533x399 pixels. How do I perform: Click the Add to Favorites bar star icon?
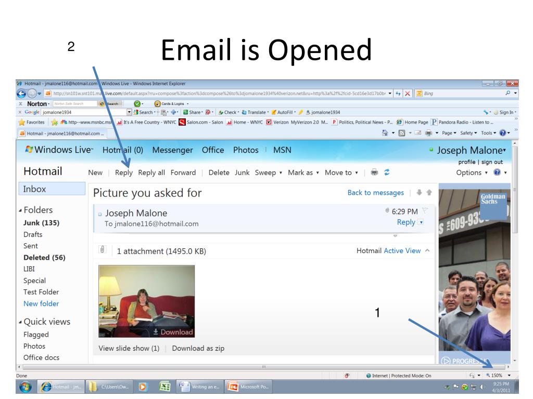pyautogui.click(x=54, y=122)
